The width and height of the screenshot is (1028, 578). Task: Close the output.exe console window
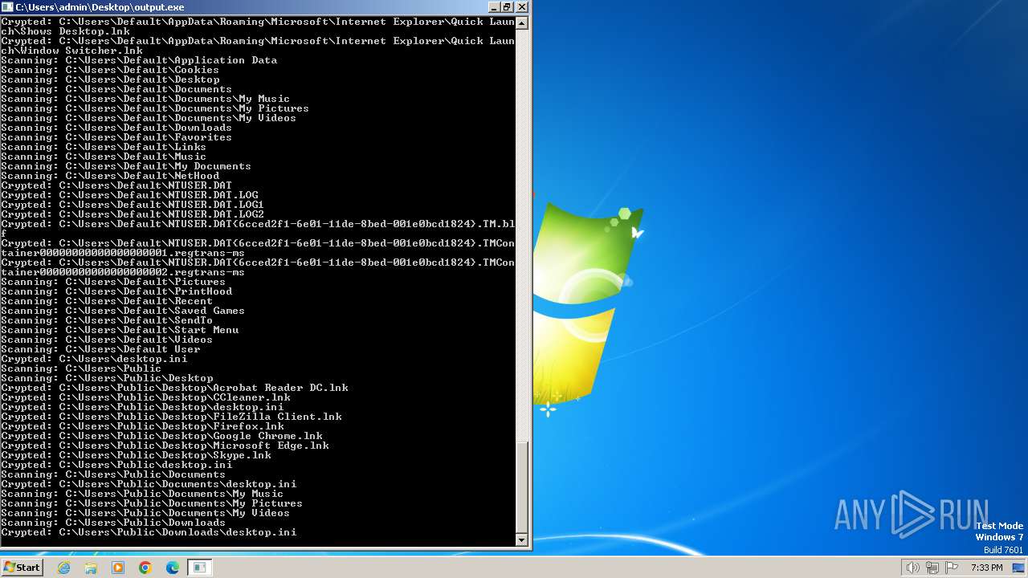point(522,7)
